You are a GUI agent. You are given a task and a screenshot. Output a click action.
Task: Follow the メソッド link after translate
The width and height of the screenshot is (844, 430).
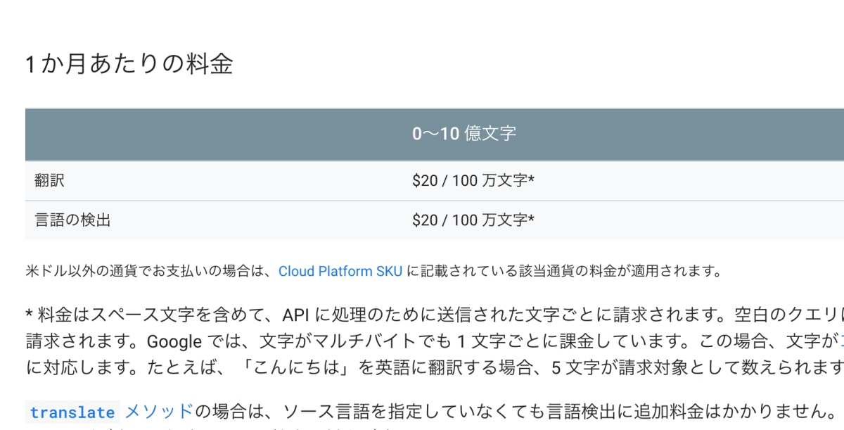(158, 411)
